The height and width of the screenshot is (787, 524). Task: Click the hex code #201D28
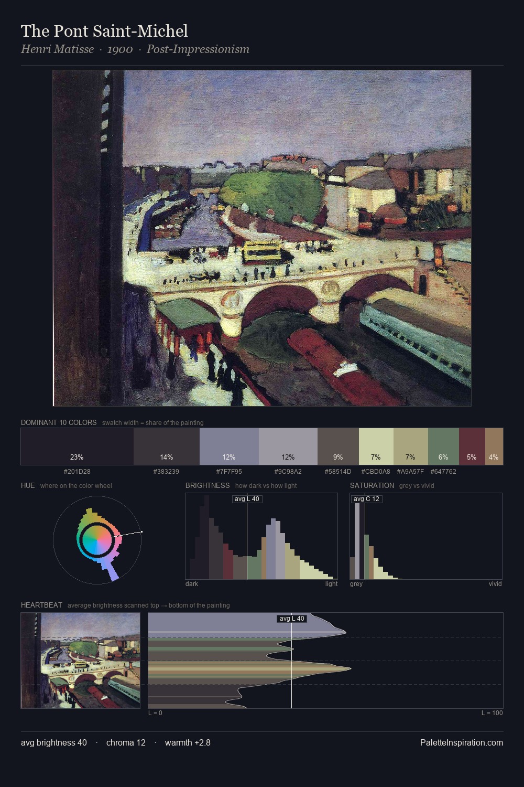click(77, 472)
